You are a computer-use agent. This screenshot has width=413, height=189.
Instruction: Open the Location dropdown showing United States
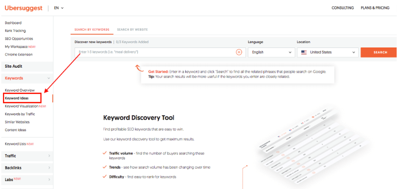(x=328, y=52)
